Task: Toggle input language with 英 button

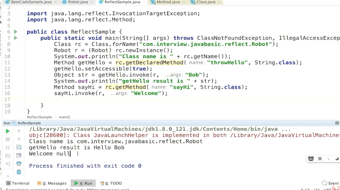Action: click(x=320, y=159)
